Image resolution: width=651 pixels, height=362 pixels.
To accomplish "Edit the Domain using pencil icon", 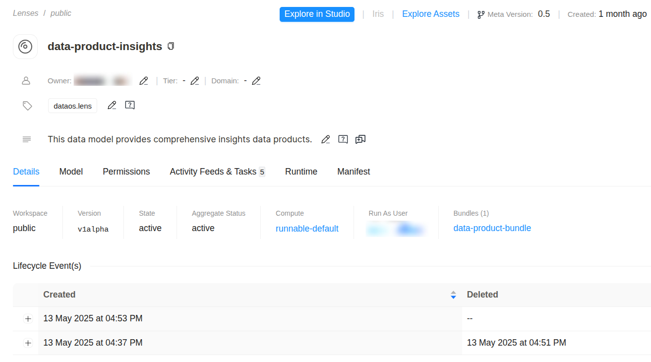I will (256, 81).
